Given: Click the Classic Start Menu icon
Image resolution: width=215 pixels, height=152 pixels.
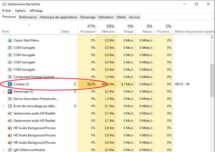Looking at the screenshot, I should point(10,40).
